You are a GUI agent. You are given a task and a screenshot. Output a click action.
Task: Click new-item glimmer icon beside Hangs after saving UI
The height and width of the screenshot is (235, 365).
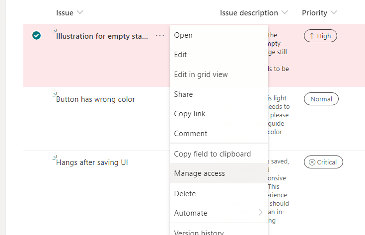pos(55,157)
